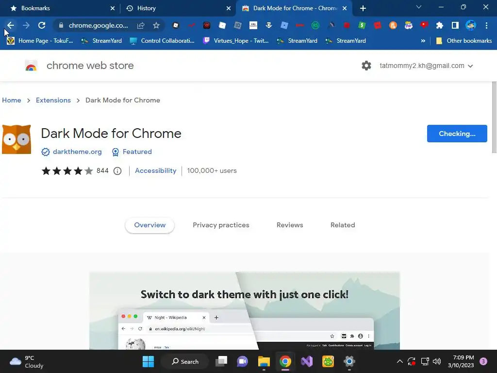
Task: Click the chrome web store rainbow logo
Action: click(x=31, y=66)
